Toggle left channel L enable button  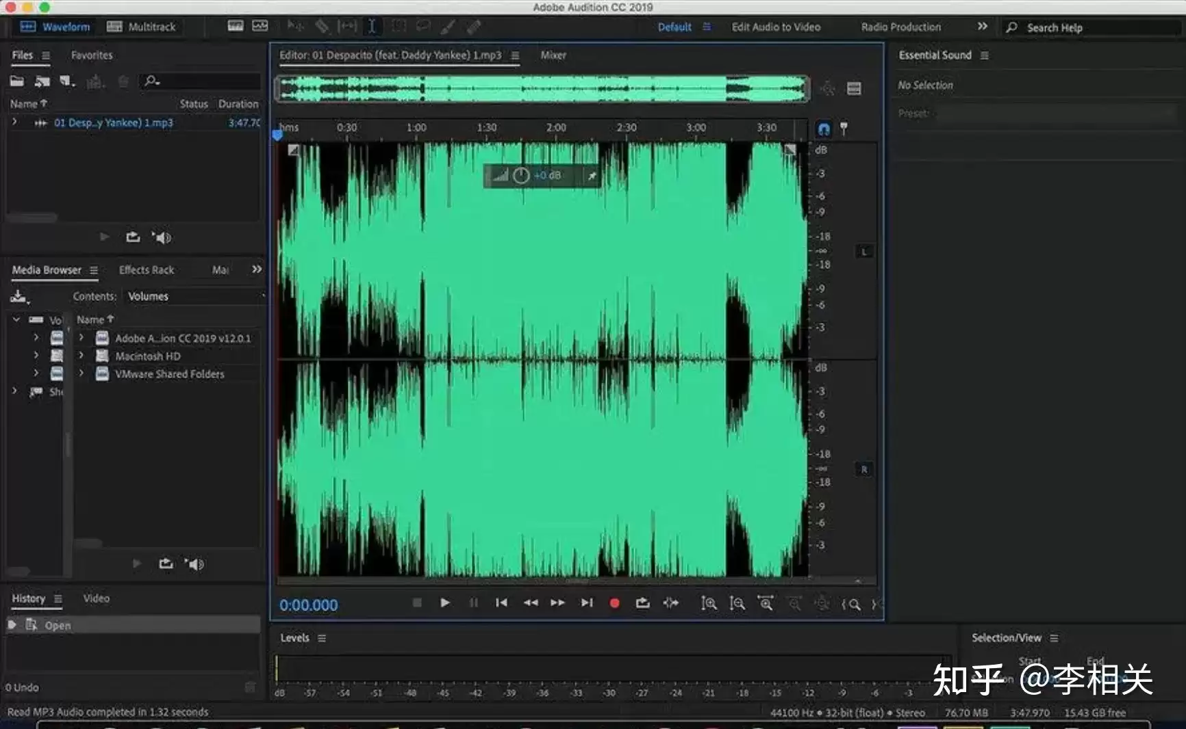pos(864,252)
